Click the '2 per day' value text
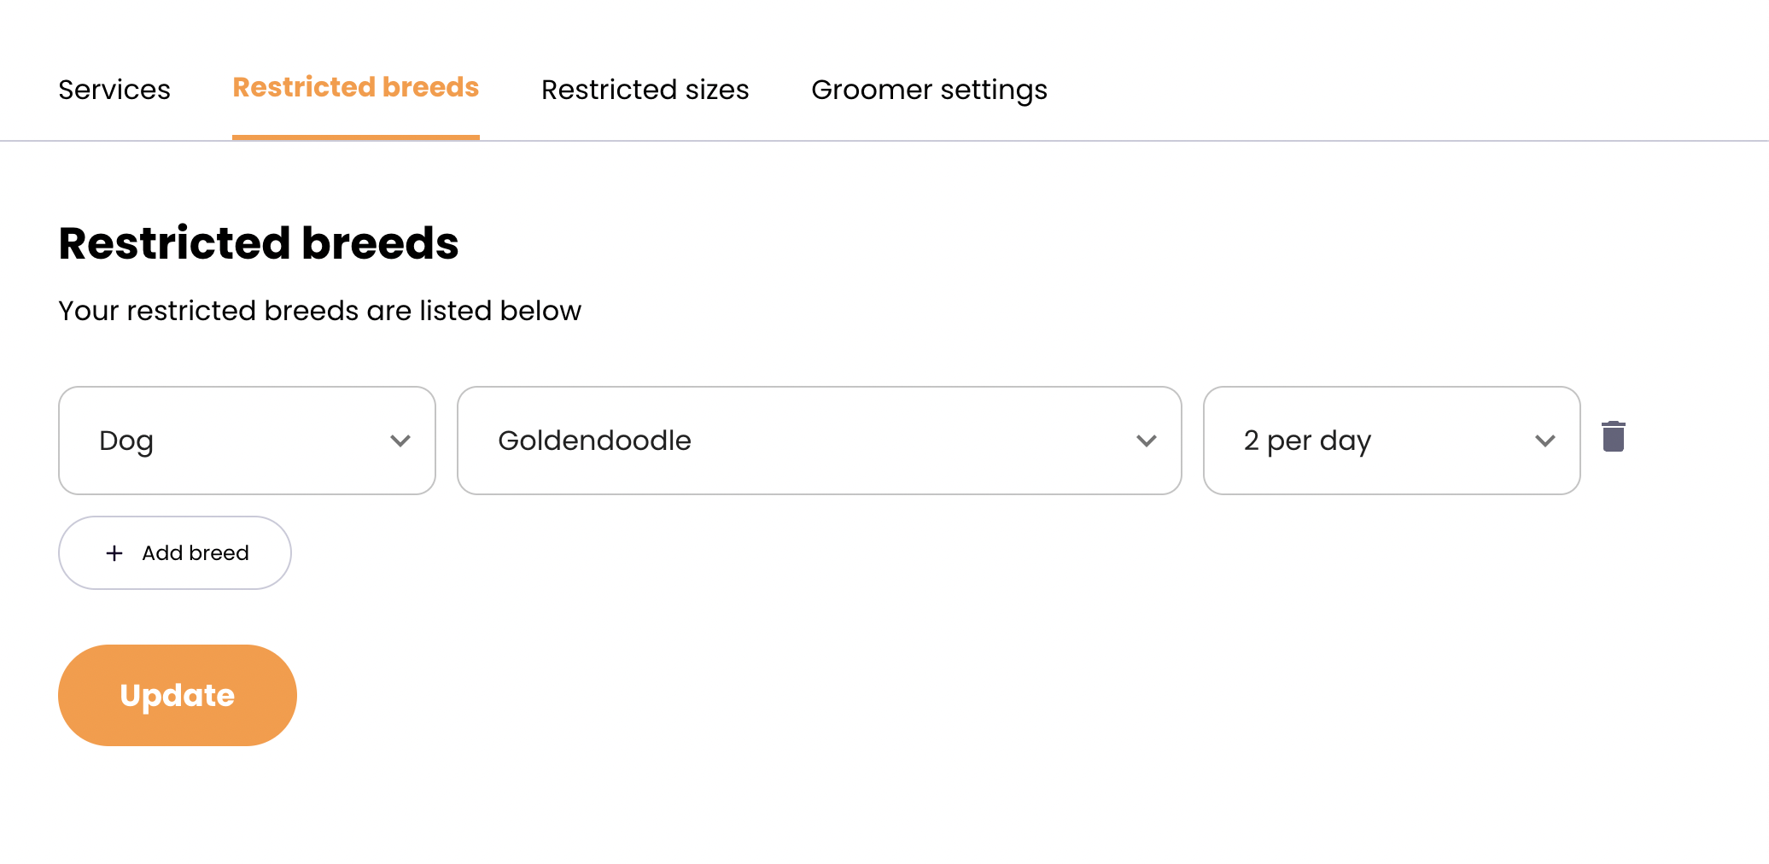The width and height of the screenshot is (1769, 864). pyautogui.click(x=1307, y=441)
